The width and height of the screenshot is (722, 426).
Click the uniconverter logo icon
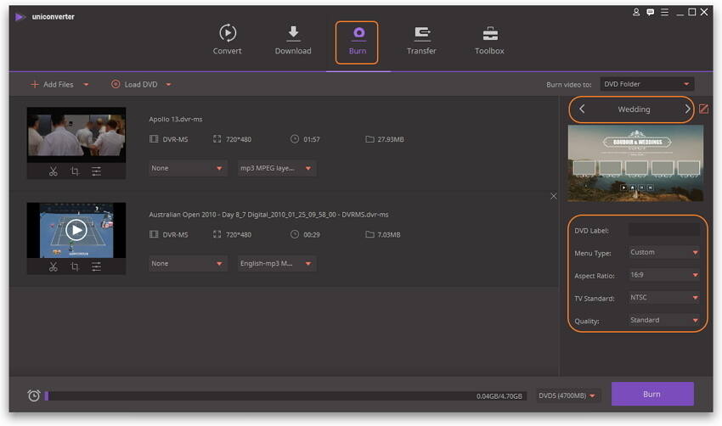coord(20,17)
